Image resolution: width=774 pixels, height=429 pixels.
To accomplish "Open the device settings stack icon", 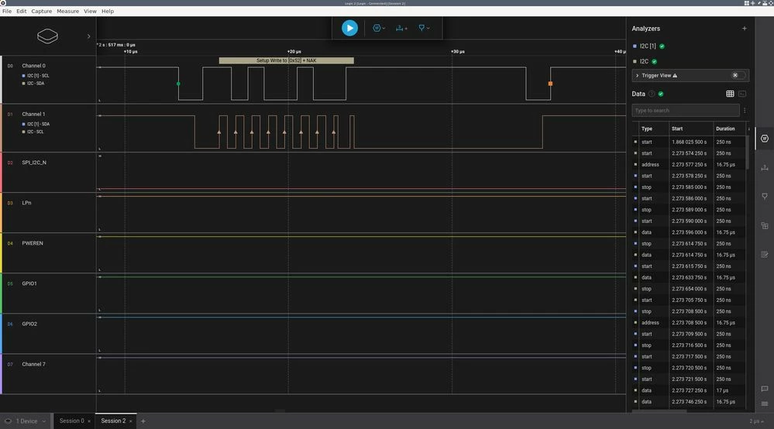I will pyautogui.click(x=47, y=36).
